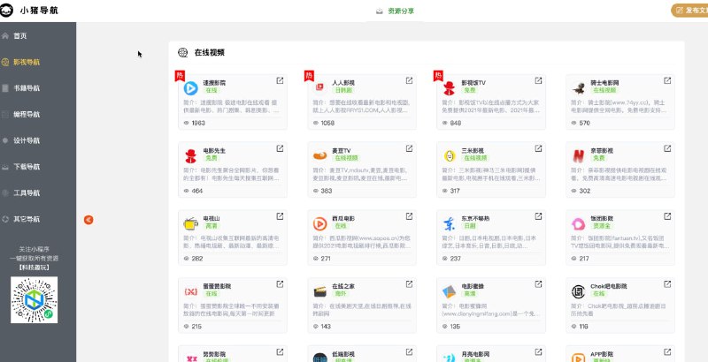Open the Chok吧电影院 title link
Image resolution: width=708 pixels, height=362 pixels.
[x=608, y=286]
